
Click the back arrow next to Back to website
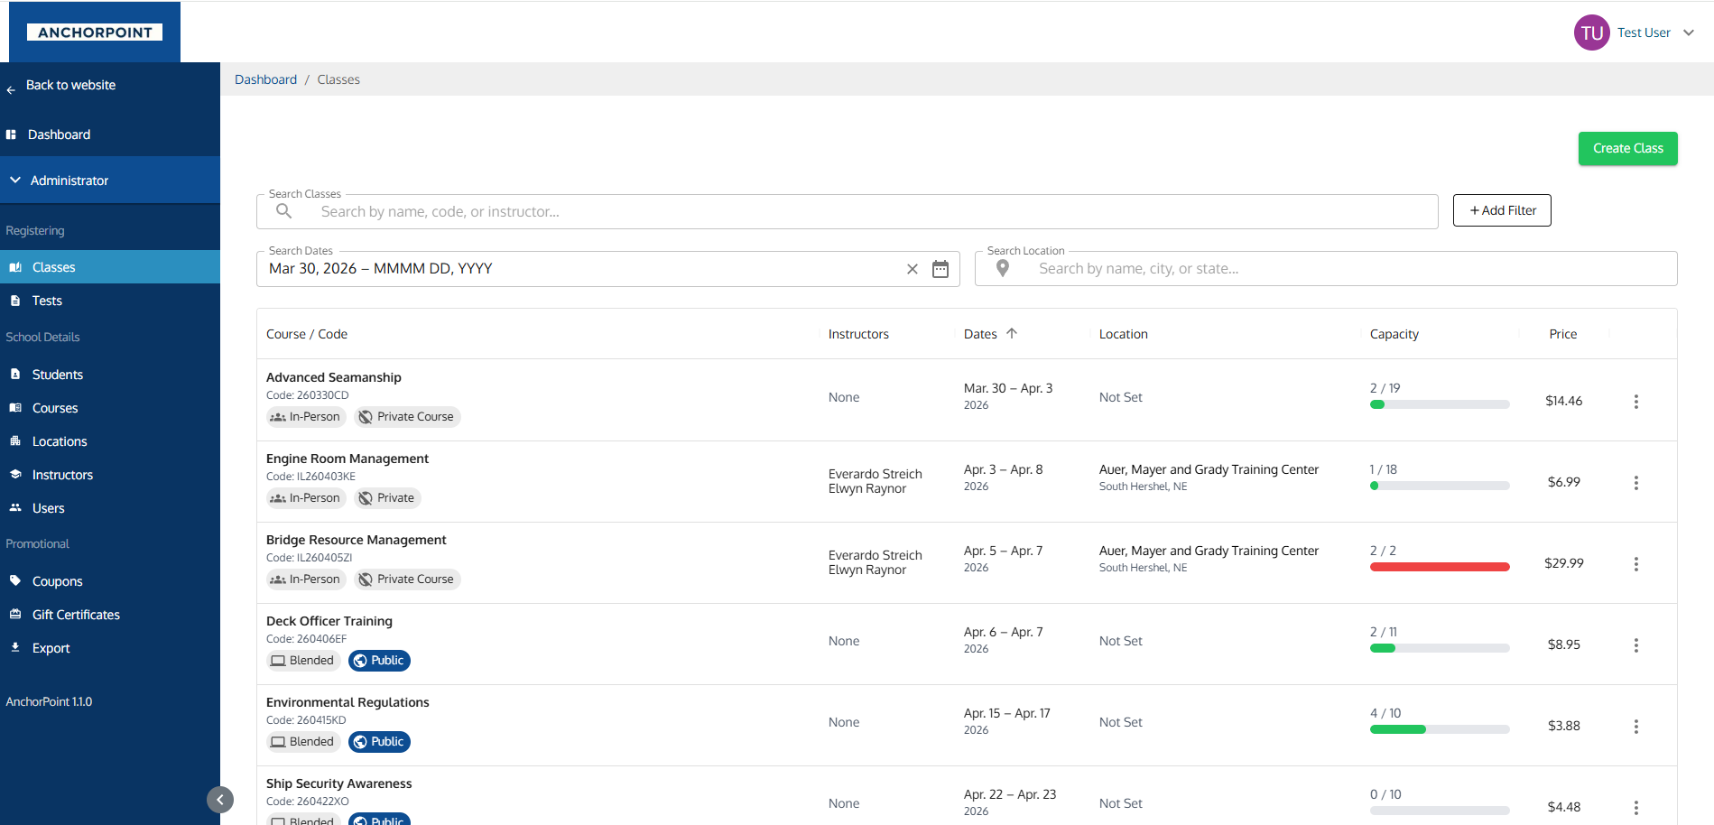[x=10, y=88]
